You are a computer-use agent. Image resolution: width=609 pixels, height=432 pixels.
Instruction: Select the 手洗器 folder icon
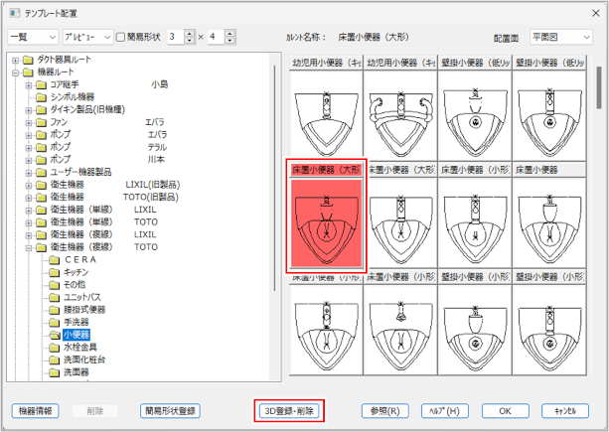click(x=56, y=323)
